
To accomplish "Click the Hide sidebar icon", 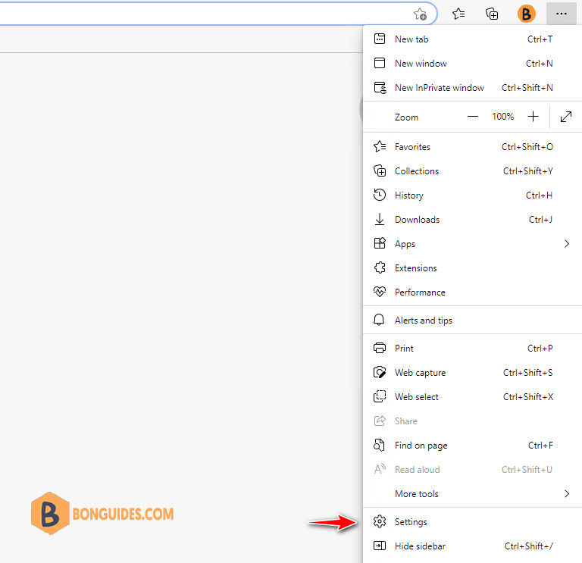I will tap(380, 546).
